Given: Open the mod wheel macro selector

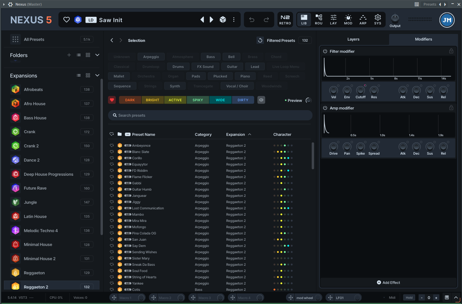Looking at the screenshot, I should click(x=304, y=298).
